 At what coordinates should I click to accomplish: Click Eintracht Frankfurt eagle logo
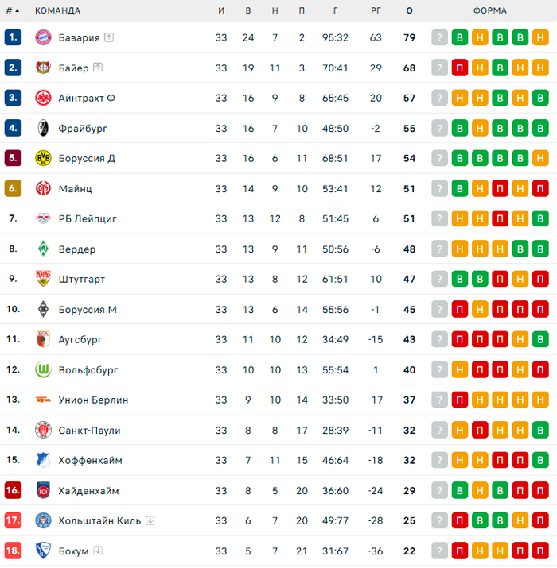tap(43, 98)
